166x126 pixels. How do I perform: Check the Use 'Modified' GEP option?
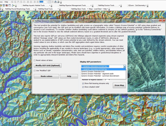(x=35, y=70)
